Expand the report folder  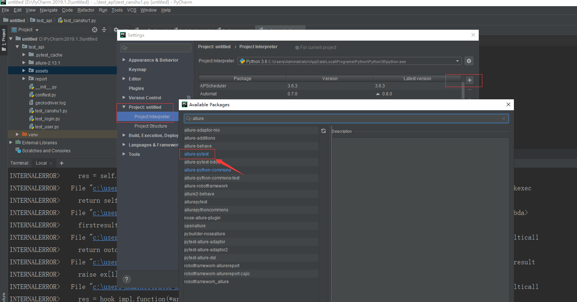coord(24,79)
